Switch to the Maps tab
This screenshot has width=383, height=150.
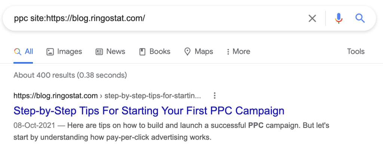tap(199, 52)
